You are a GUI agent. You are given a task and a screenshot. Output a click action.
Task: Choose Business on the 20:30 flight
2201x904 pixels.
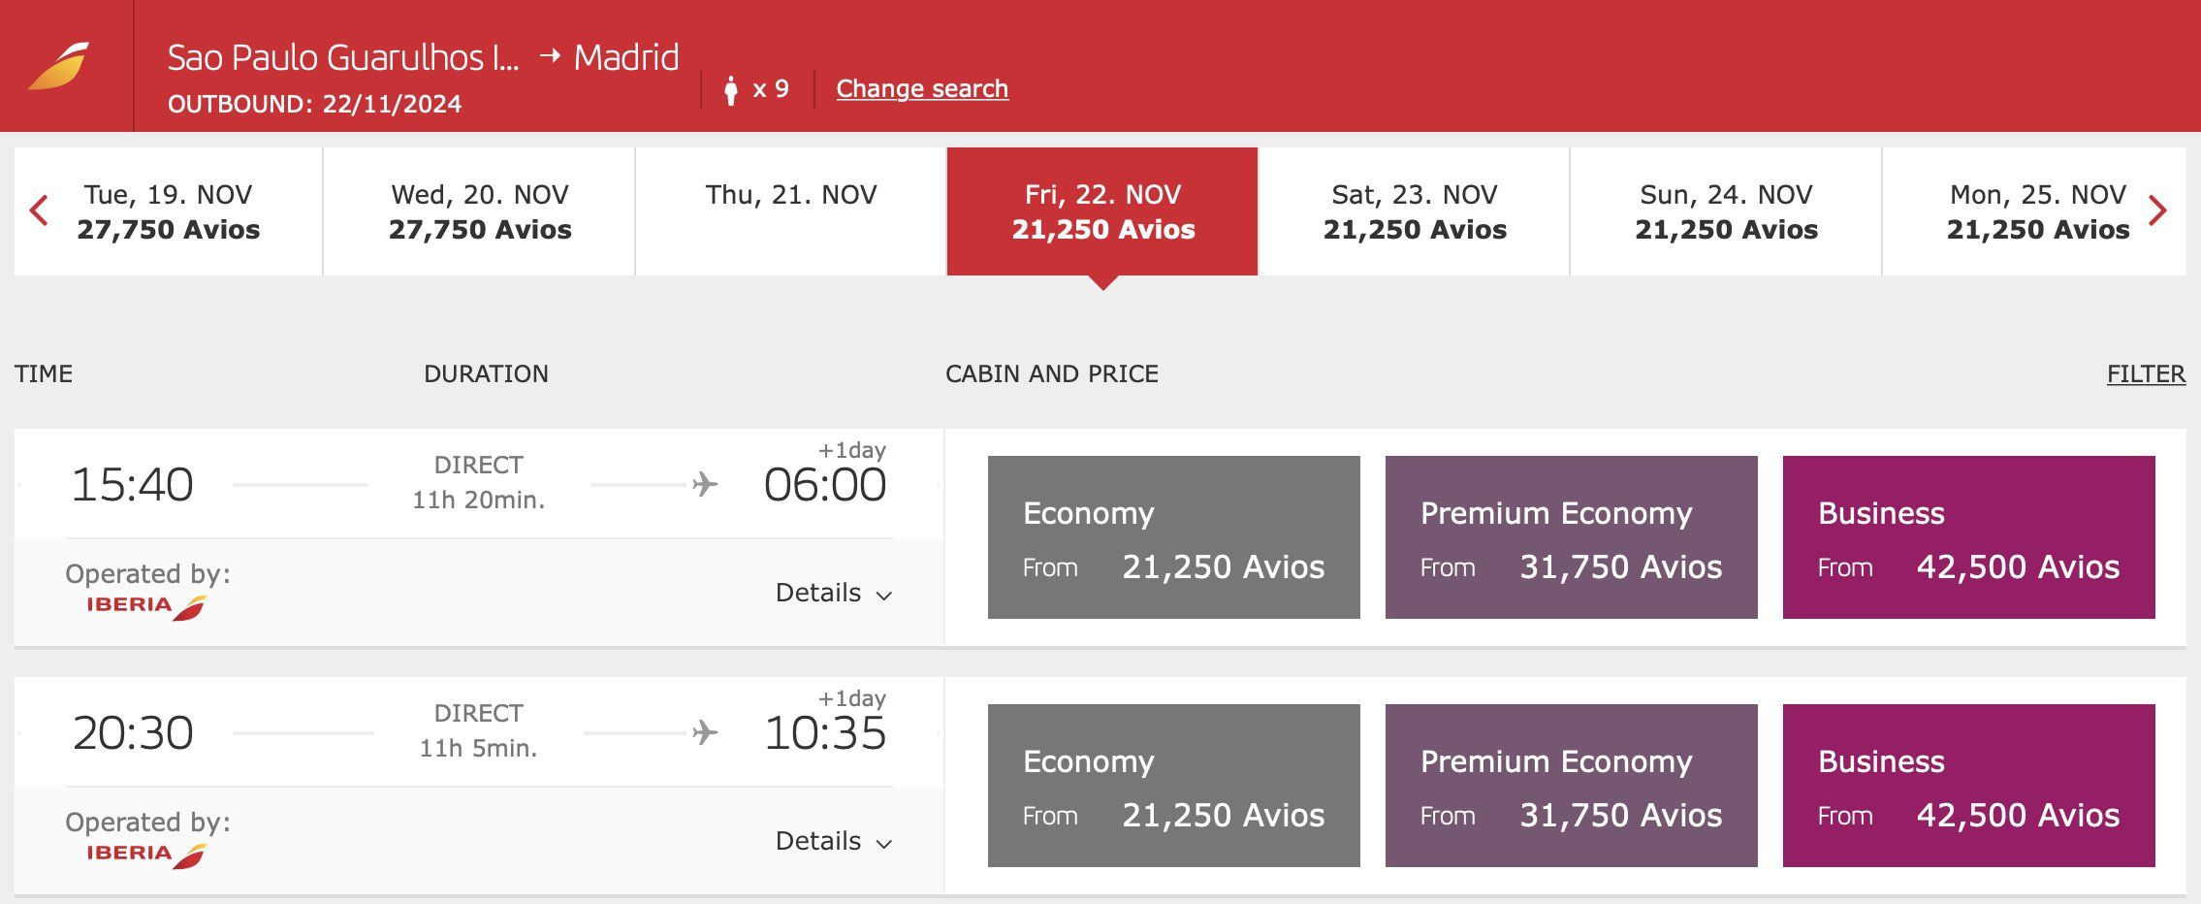tap(1968, 786)
